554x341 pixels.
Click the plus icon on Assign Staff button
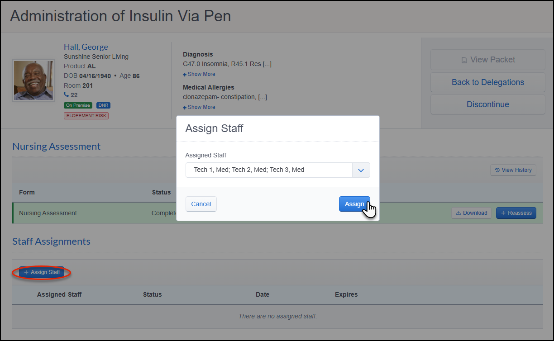point(26,272)
